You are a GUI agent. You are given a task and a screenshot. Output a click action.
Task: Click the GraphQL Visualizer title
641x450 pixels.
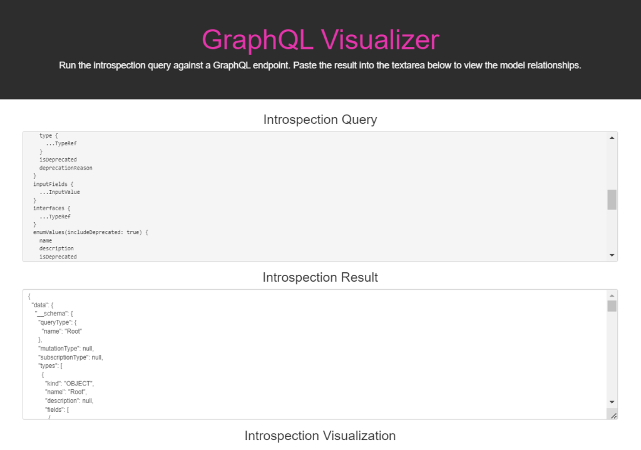point(320,39)
